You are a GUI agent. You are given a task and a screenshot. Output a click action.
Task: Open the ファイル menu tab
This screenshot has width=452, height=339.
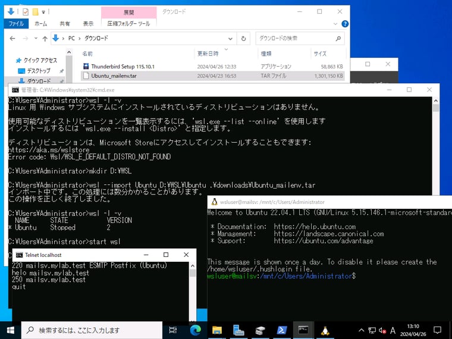16,24
